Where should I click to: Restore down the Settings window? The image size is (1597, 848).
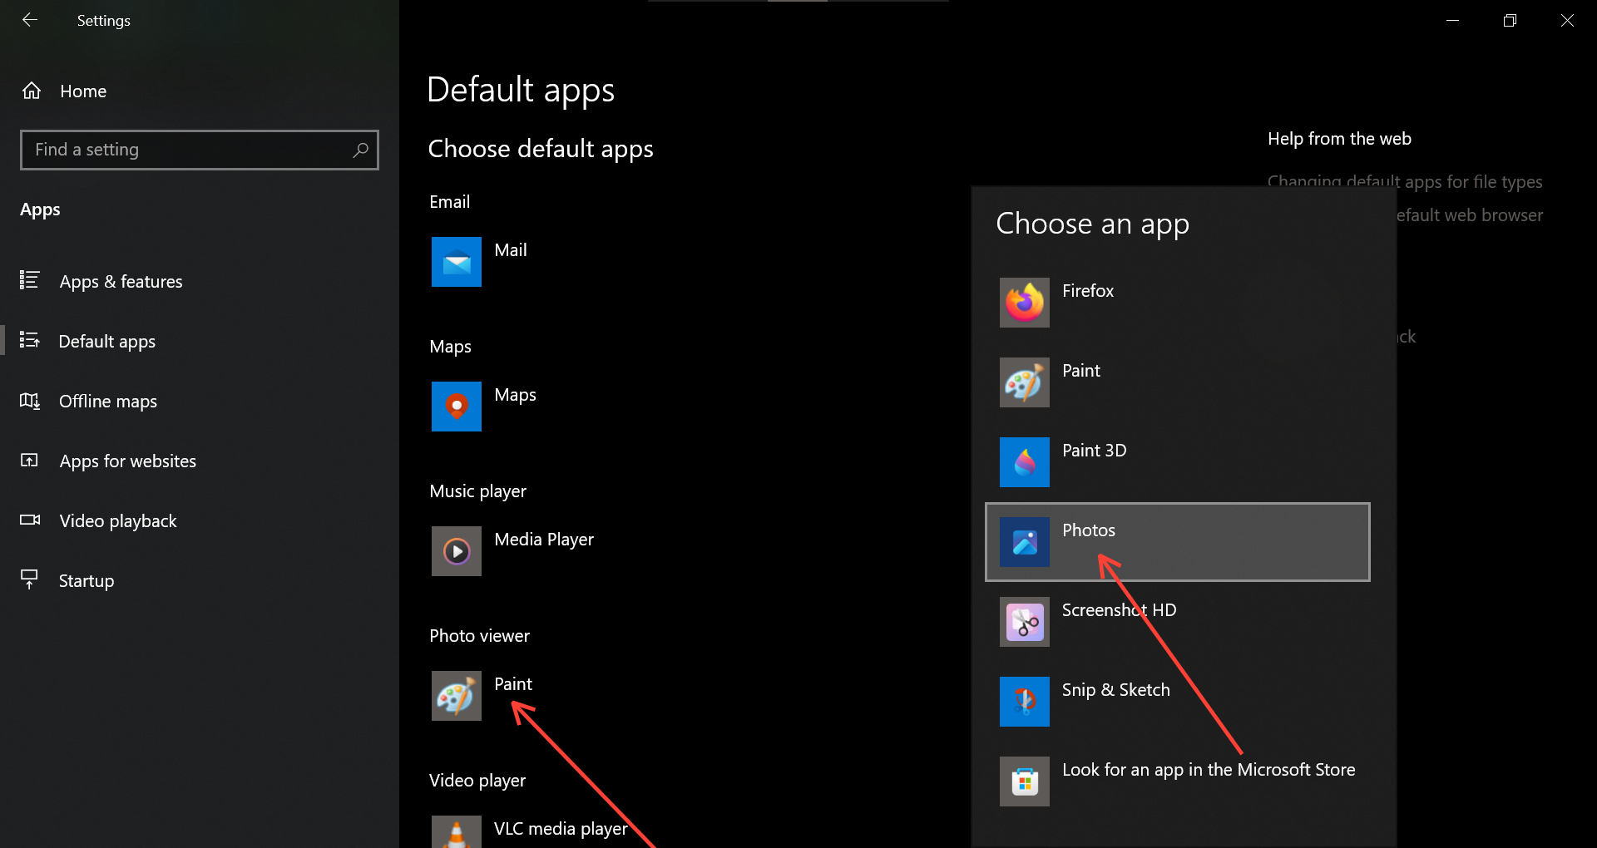[x=1510, y=20]
